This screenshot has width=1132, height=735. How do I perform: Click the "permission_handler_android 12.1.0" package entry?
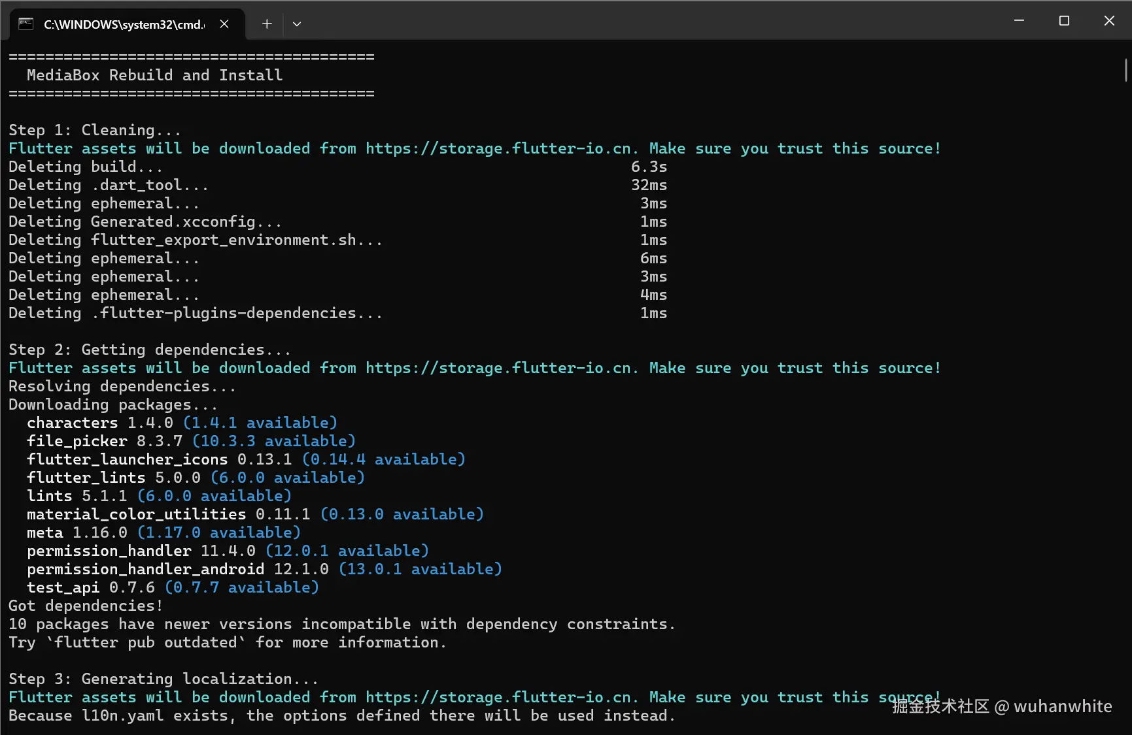click(178, 569)
